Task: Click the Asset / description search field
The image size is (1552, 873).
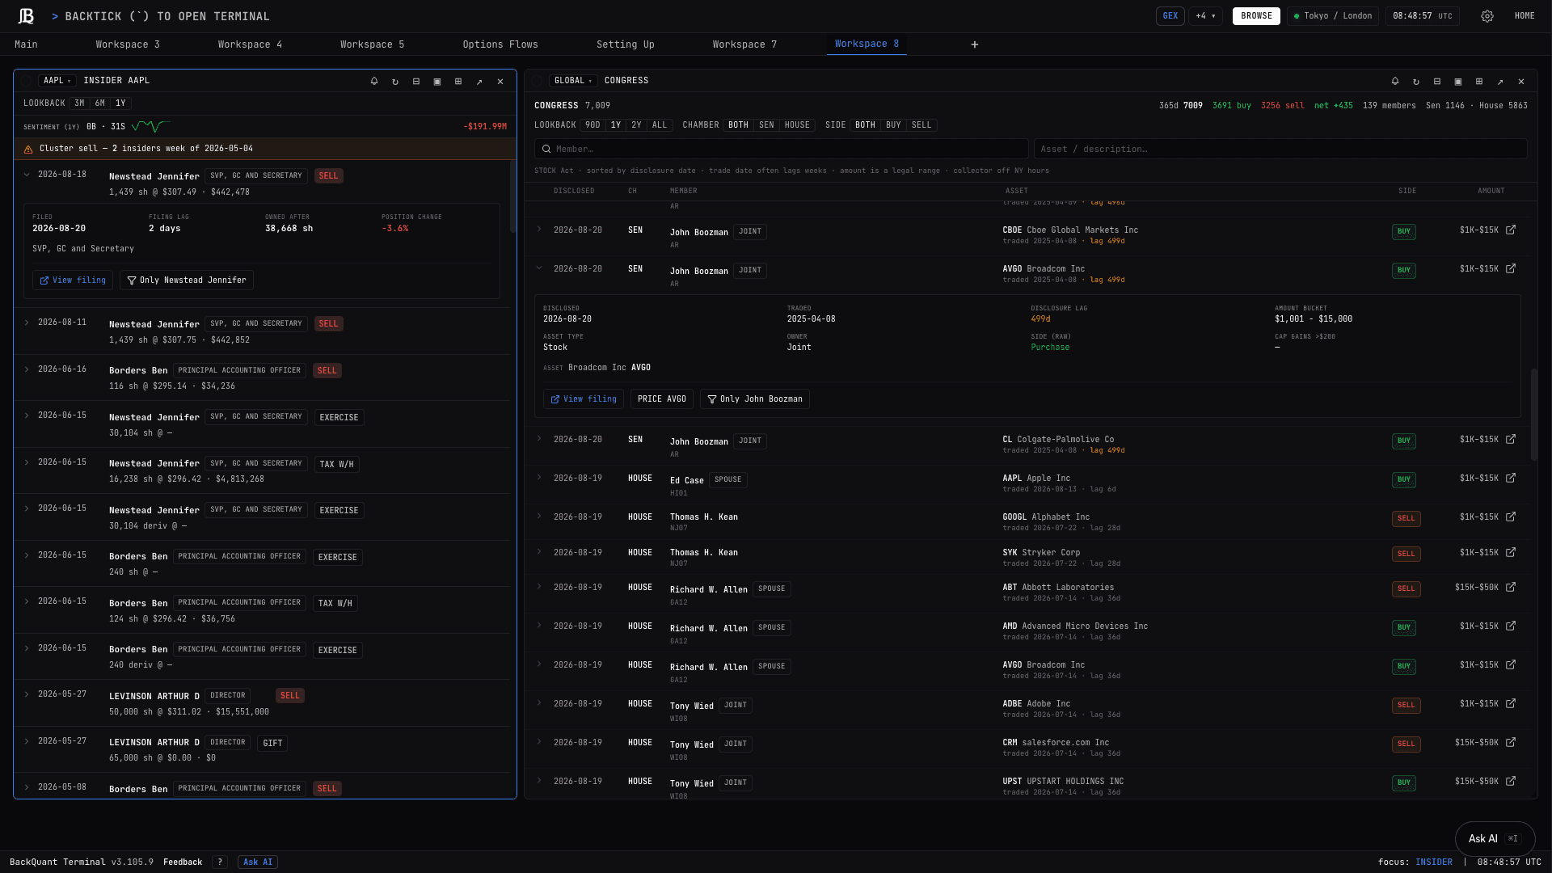Action: [1280, 150]
